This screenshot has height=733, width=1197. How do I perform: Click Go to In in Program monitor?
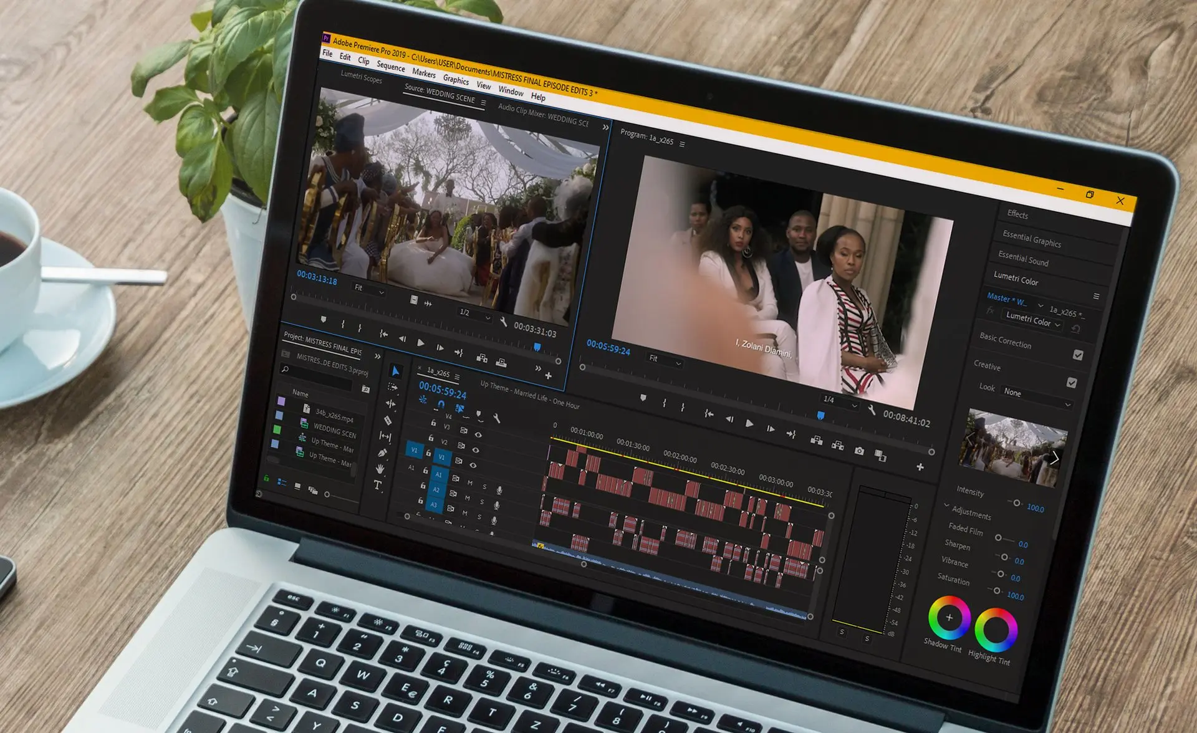(x=709, y=413)
